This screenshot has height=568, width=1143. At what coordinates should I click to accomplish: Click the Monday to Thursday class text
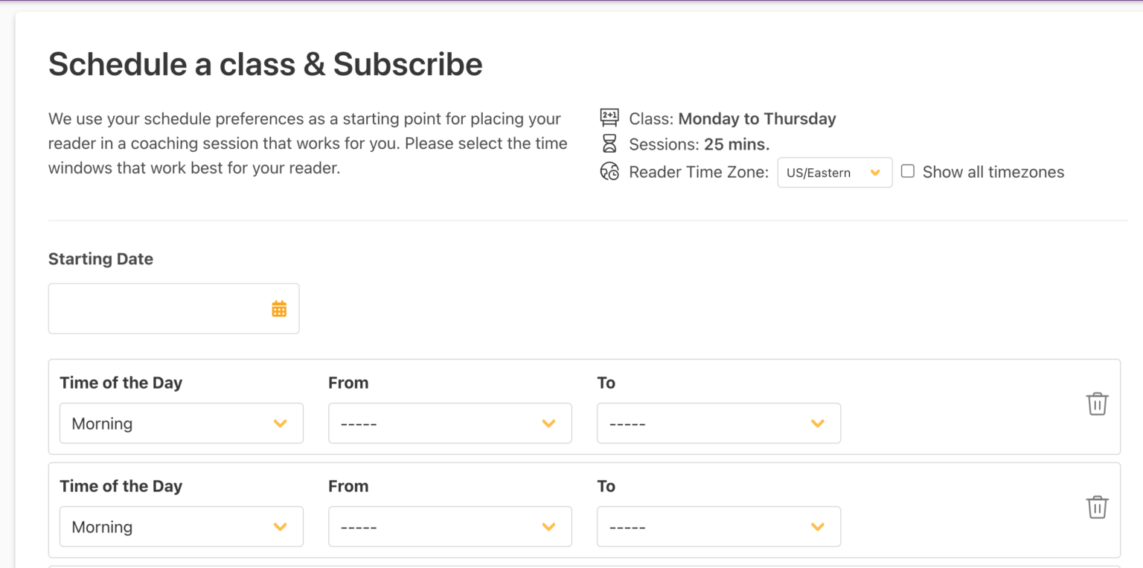coord(757,118)
